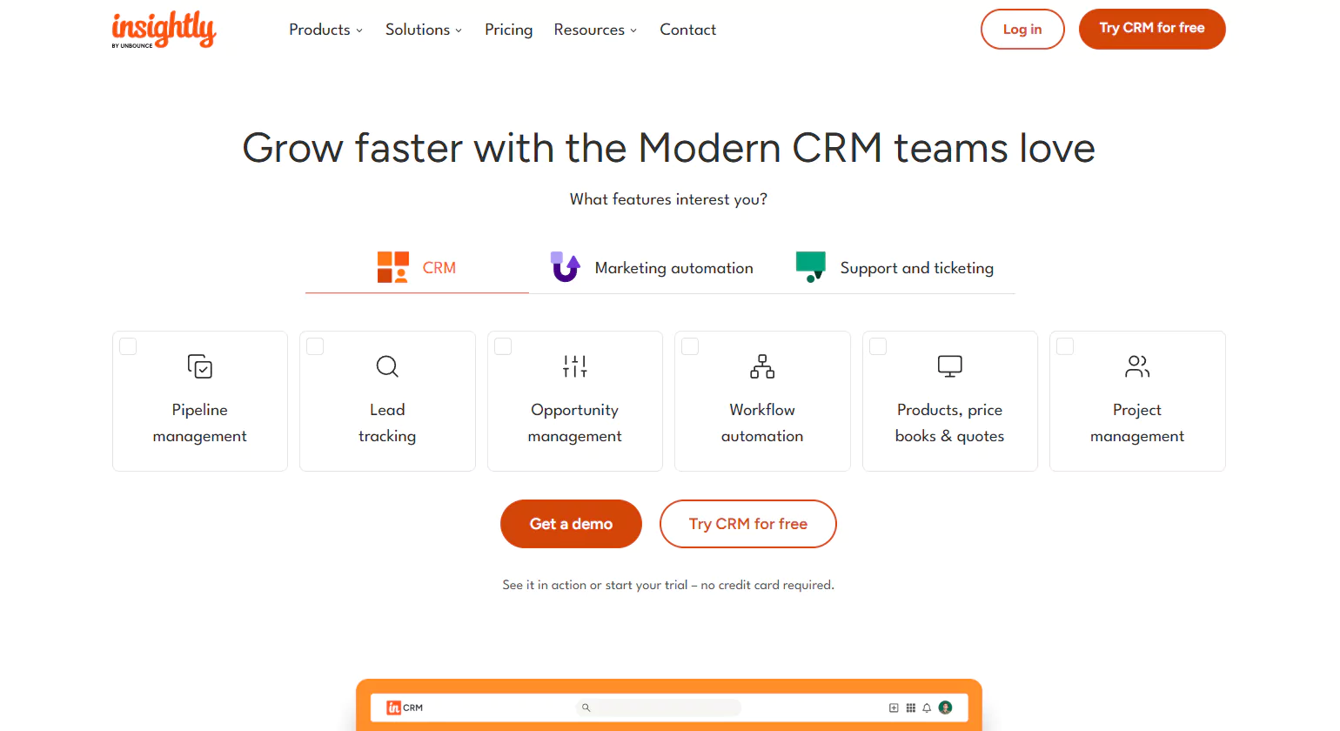Screen dimensions: 1340x731
Task: Click the Products, price books monitor icon
Action: pos(949,366)
